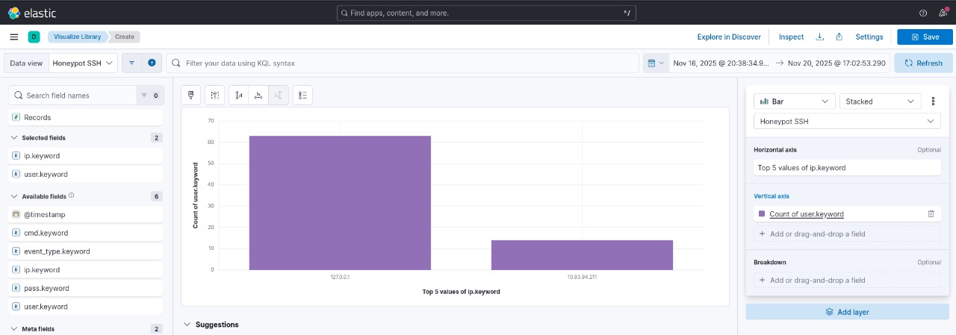Open the Inspect menu item

click(x=791, y=37)
